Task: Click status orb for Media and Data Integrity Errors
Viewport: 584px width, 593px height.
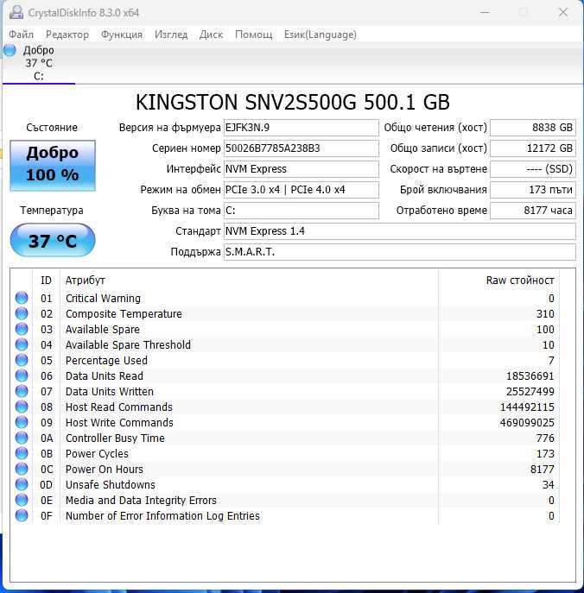Action: tap(22, 500)
